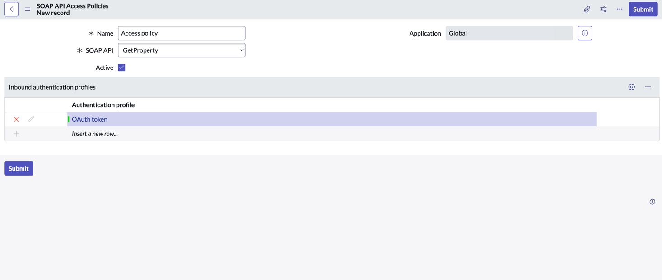Open the personalize form sliders icon

pos(603,9)
